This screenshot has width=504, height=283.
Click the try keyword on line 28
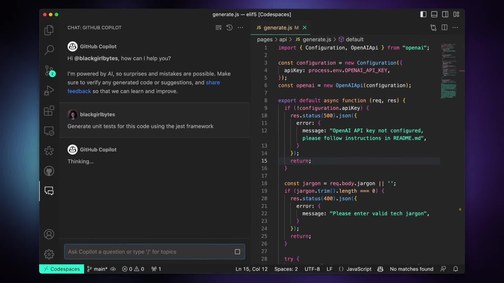pos(289,259)
